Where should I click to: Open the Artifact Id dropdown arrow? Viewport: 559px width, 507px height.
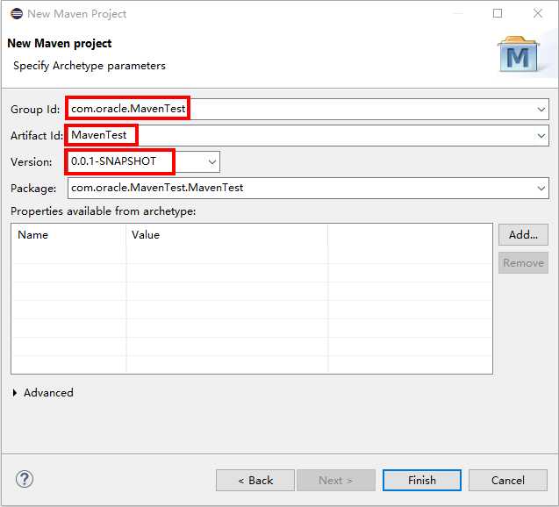[x=541, y=136]
